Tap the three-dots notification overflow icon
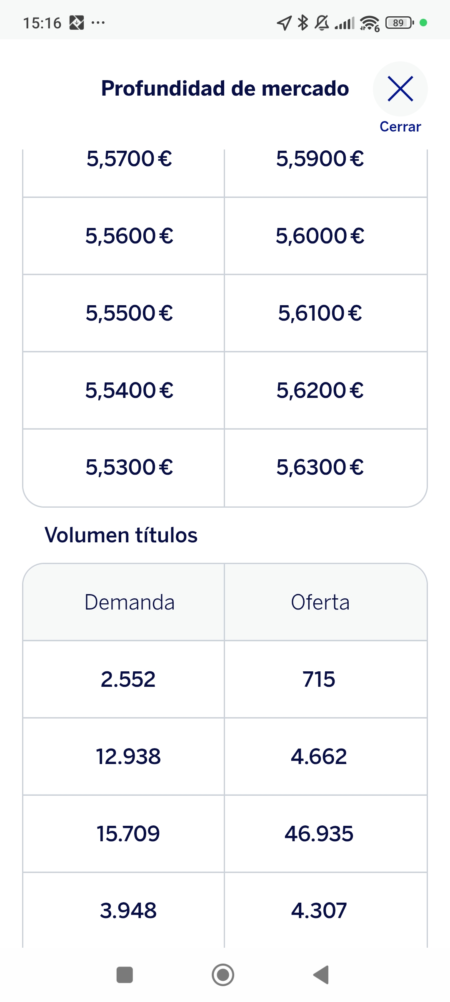The image size is (450, 1002). pos(98,23)
